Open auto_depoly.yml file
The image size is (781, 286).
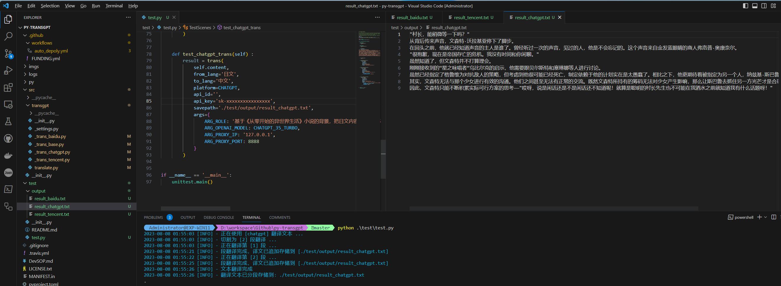(x=51, y=51)
